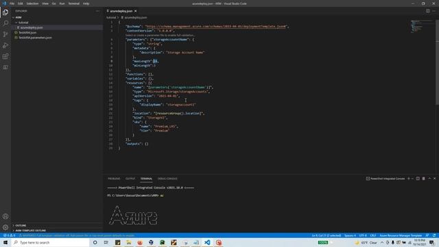The image size is (439, 247).
Task: Open TestARM.json in Explorer tree
Action: pyautogui.click(x=27, y=32)
